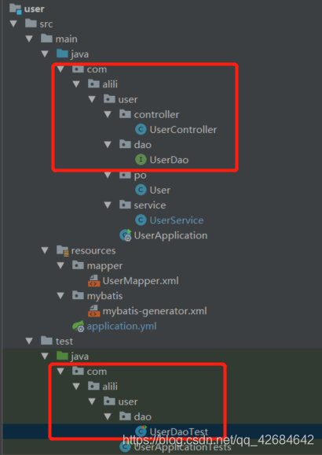Select the mybatis folder
The width and height of the screenshot is (322, 455).
(104, 296)
